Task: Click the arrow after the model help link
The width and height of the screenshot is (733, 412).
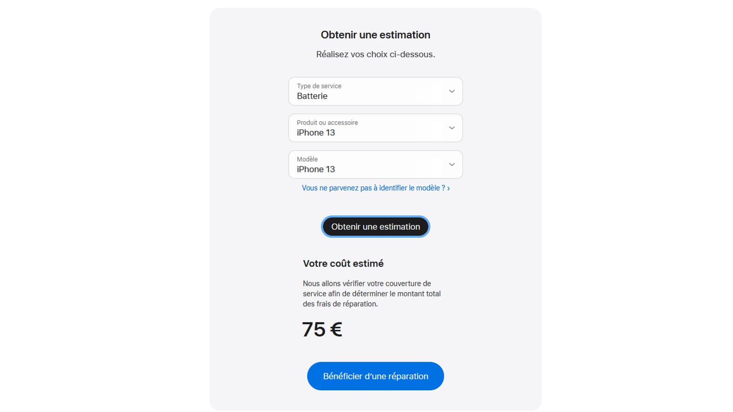Action: (448, 188)
